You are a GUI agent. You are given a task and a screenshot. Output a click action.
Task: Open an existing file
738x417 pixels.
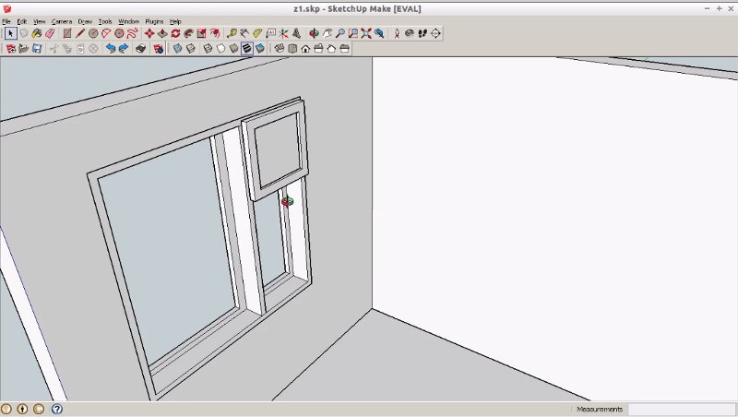[24, 49]
